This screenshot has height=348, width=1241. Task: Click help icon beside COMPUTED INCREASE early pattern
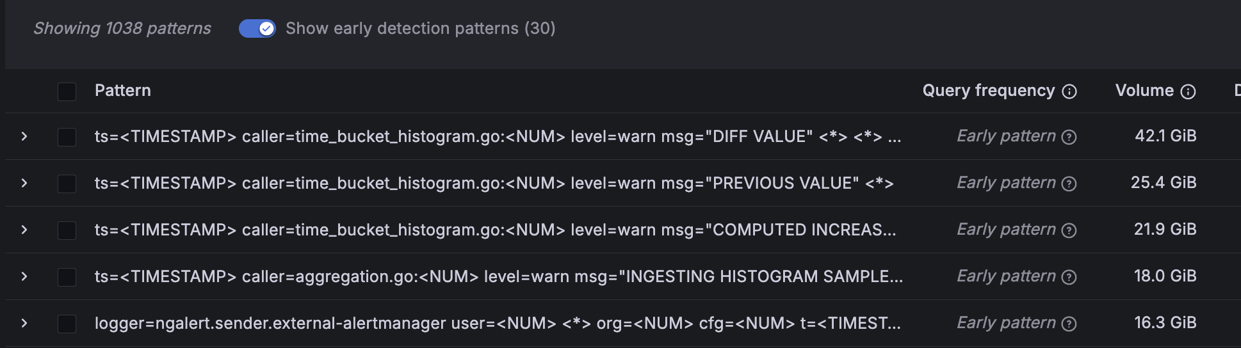point(1069,230)
